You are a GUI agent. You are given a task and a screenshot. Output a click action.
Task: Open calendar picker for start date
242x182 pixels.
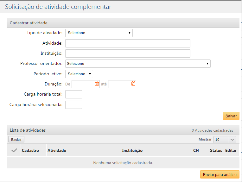(97, 84)
